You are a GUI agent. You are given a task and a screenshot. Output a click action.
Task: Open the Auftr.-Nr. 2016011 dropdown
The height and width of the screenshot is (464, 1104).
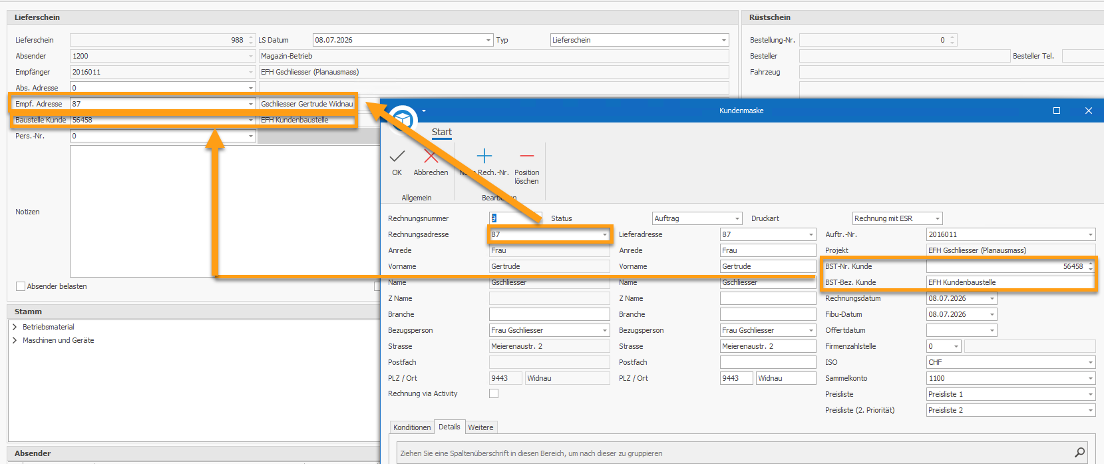pyautogui.click(x=1091, y=234)
